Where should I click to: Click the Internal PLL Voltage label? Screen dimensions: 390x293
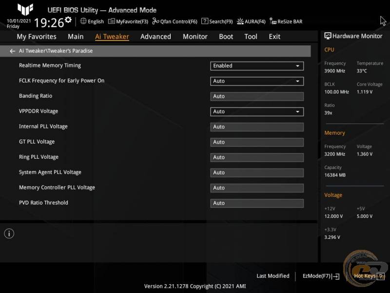point(43,126)
